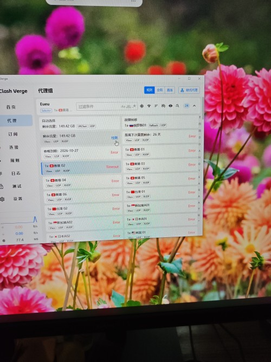This screenshot has width=271, height=362.
Task: Select proxy 美国 01
Action: [x=162, y=234]
